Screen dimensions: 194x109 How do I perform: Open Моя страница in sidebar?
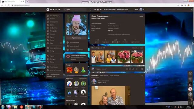click(x=54, y=16)
